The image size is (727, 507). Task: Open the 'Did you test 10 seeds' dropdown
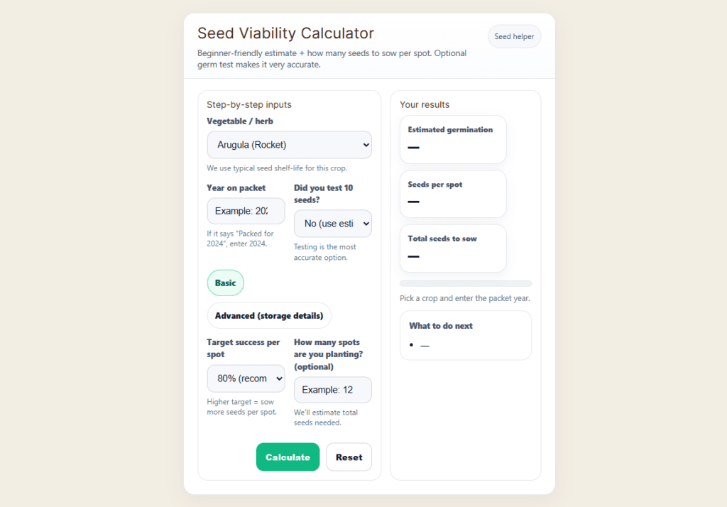pos(332,224)
